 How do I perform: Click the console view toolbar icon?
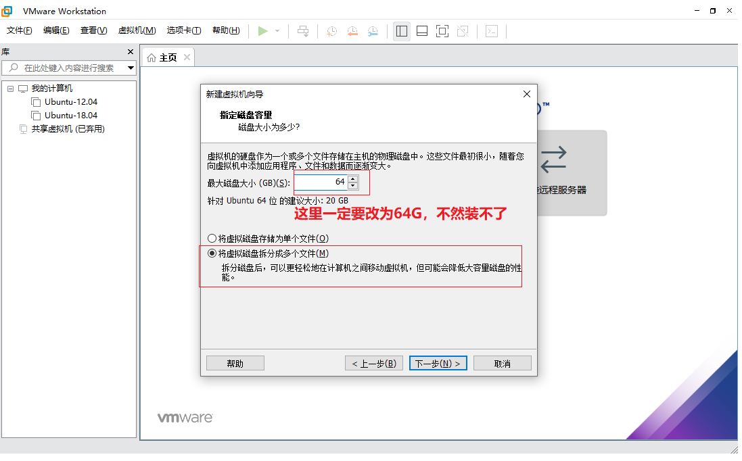[492, 31]
